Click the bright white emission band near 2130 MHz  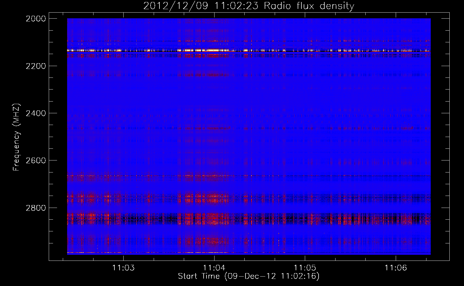point(249,51)
